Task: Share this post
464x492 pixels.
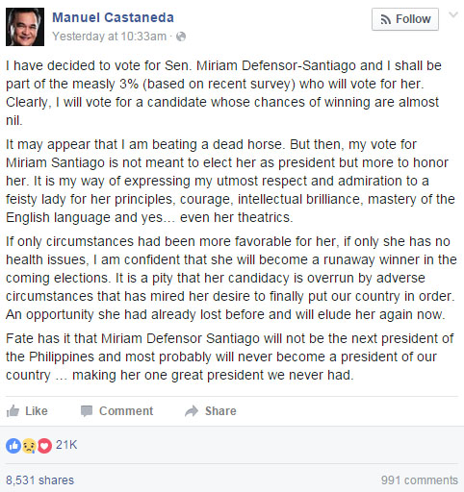Action: click(211, 411)
